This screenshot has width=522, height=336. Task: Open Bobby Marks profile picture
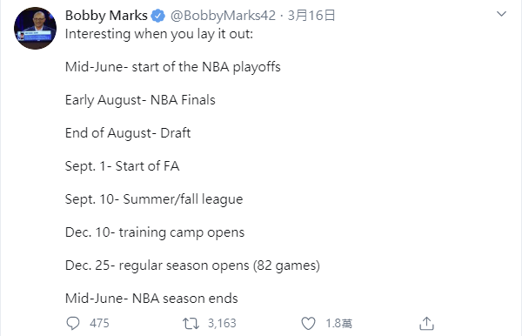tap(35, 29)
